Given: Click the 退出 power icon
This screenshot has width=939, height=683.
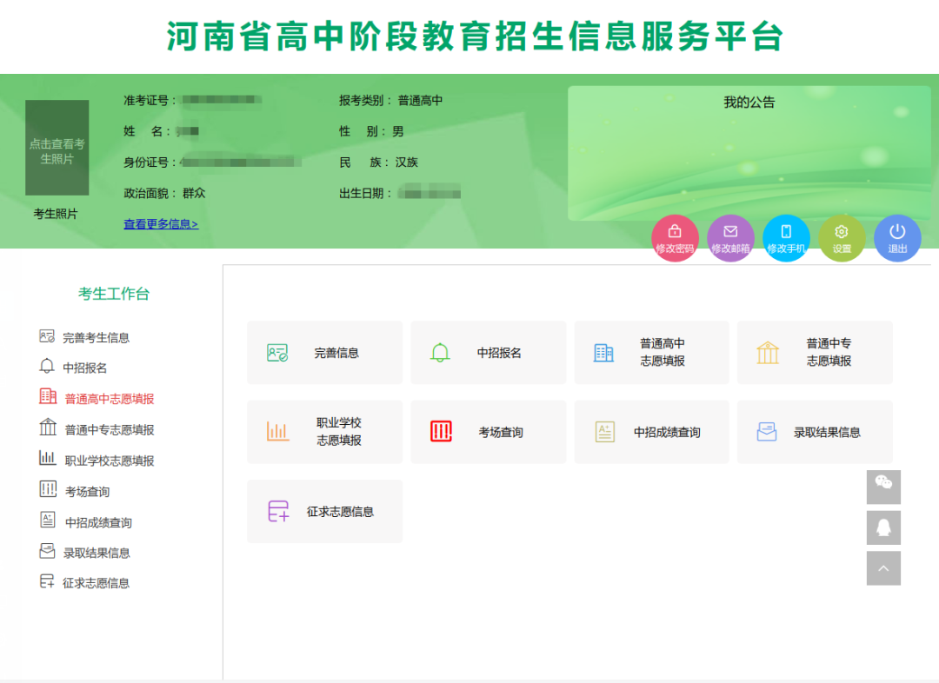Looking at the screenshot, I should coord(897,237).
